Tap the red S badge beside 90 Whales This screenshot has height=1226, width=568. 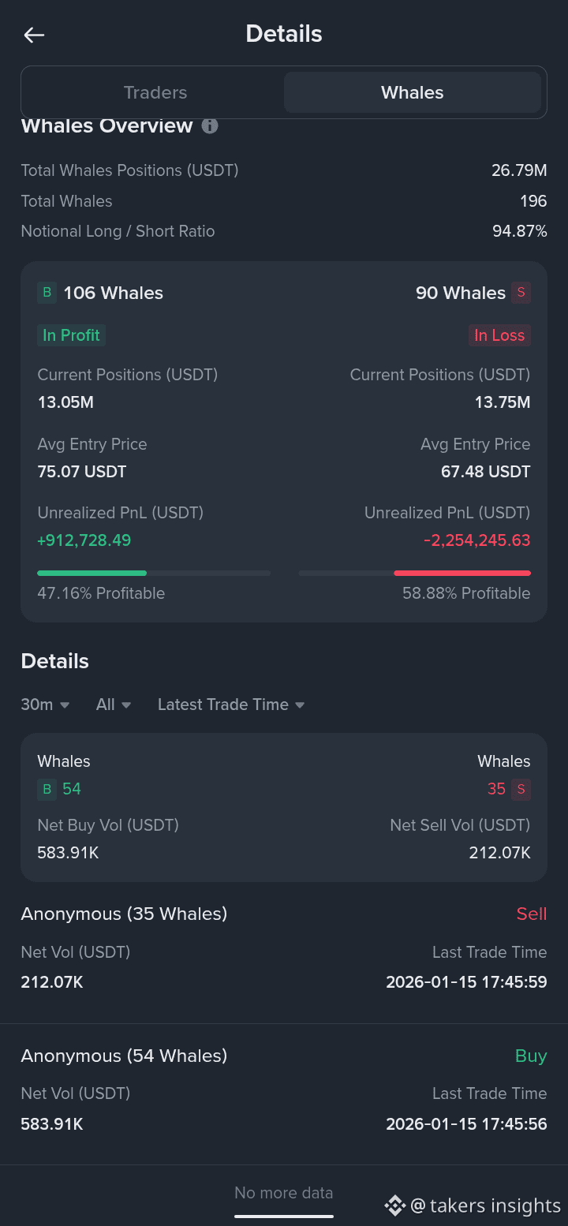(521, 293)
